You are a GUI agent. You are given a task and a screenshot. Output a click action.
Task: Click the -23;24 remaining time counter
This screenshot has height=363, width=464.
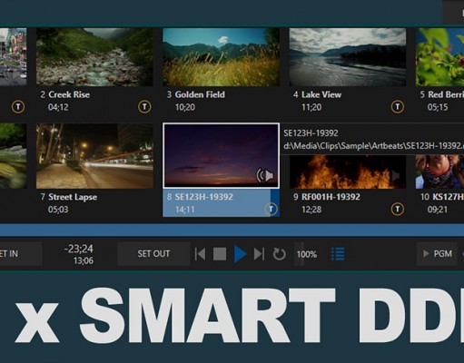click(79, 249)
